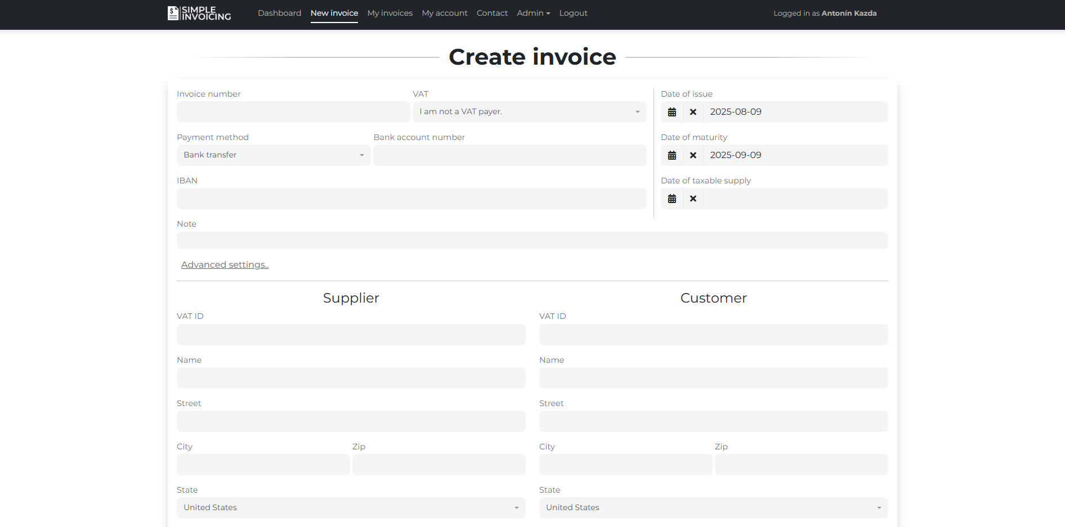Go to Dashboard
The image size is (1065, 527).
coord(279,13)
